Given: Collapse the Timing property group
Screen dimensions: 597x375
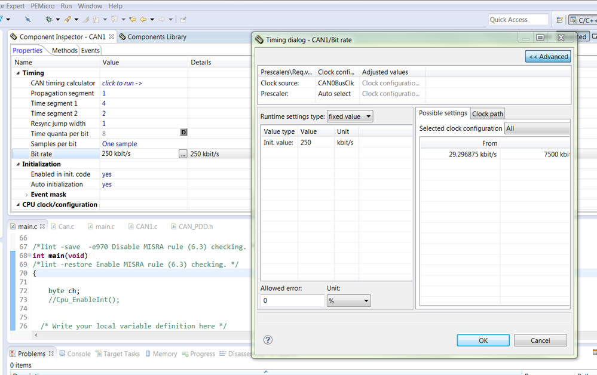Looking at the screenshot, I should [18, 73].
